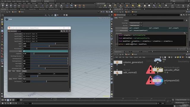This screenshot has width=190, height=107.
Task: Switch to the Performance Monitor tab
Action: click(x=136, y=9)
